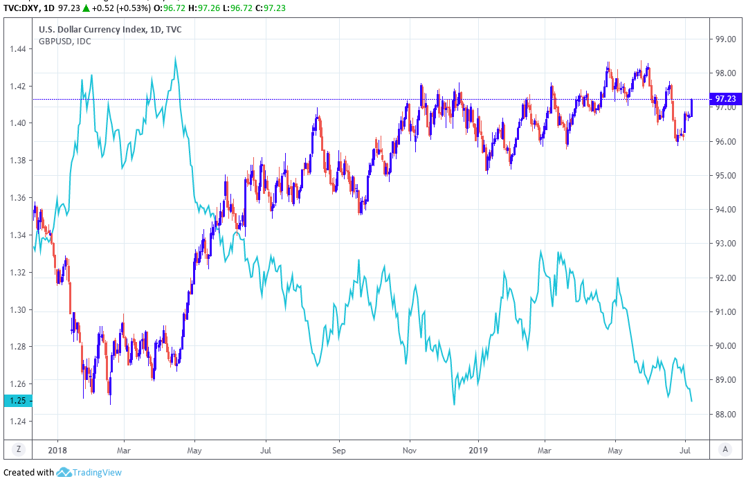Click the 2018 label on the time axis
This screenshot has height=479, width=746.
coord(57,449)
